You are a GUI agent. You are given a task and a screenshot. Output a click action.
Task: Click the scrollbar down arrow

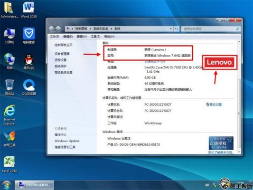(x=239, y=152)
